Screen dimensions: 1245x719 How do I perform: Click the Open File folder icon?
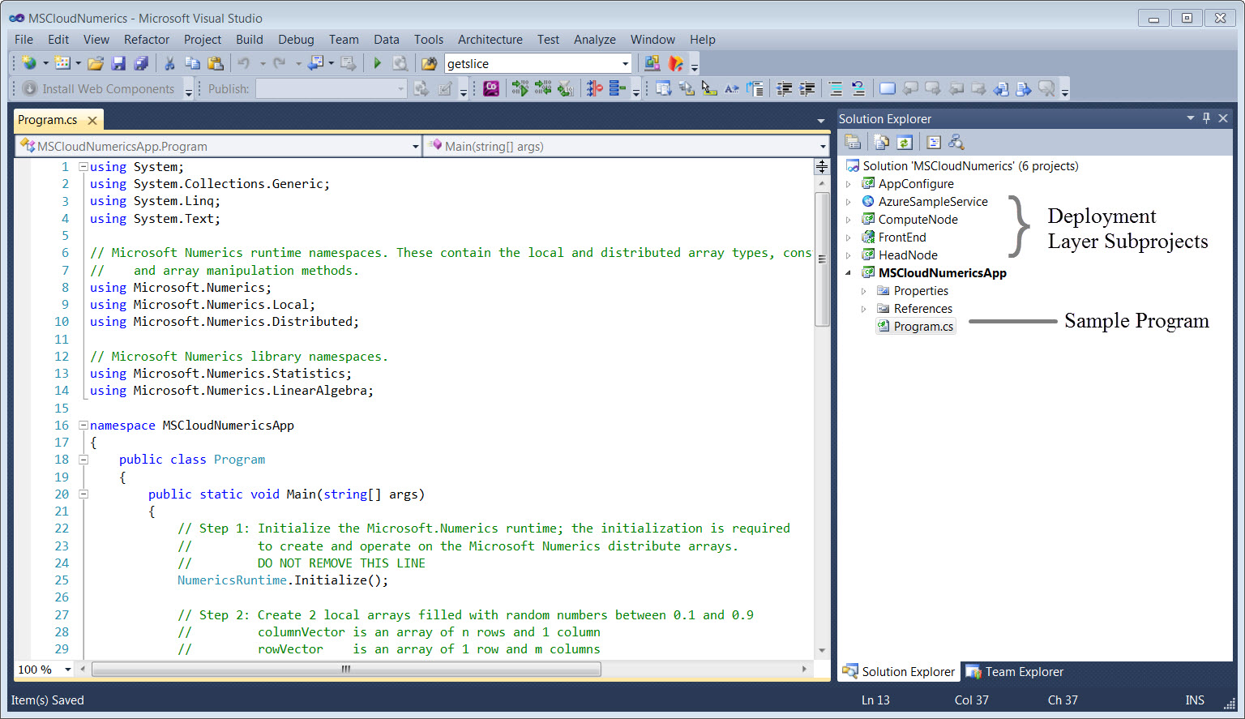96,63
